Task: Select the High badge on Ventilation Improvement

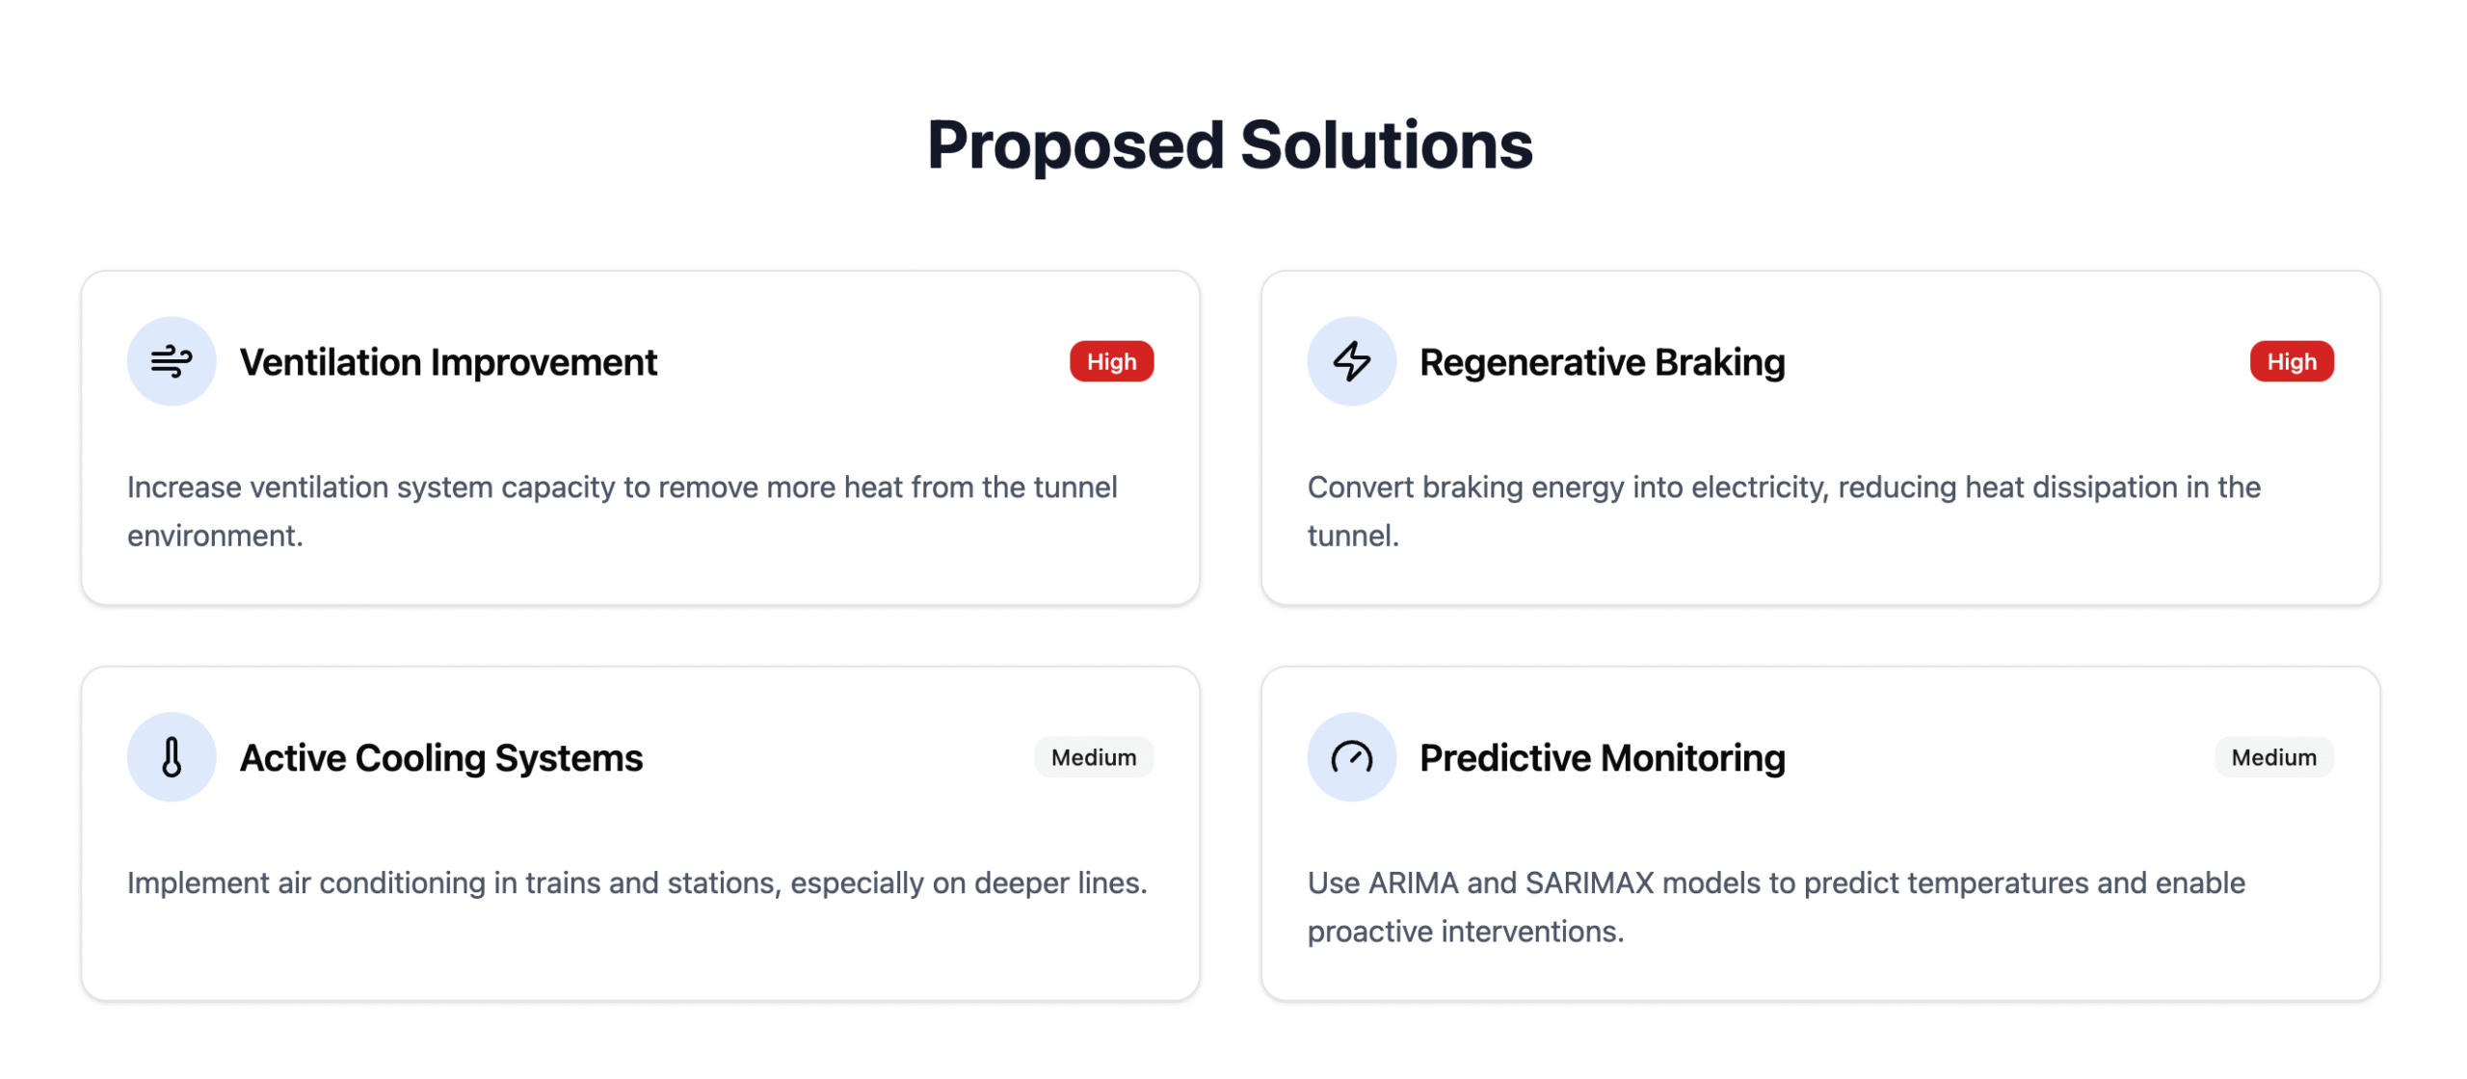Action: tap(1111, 361)
